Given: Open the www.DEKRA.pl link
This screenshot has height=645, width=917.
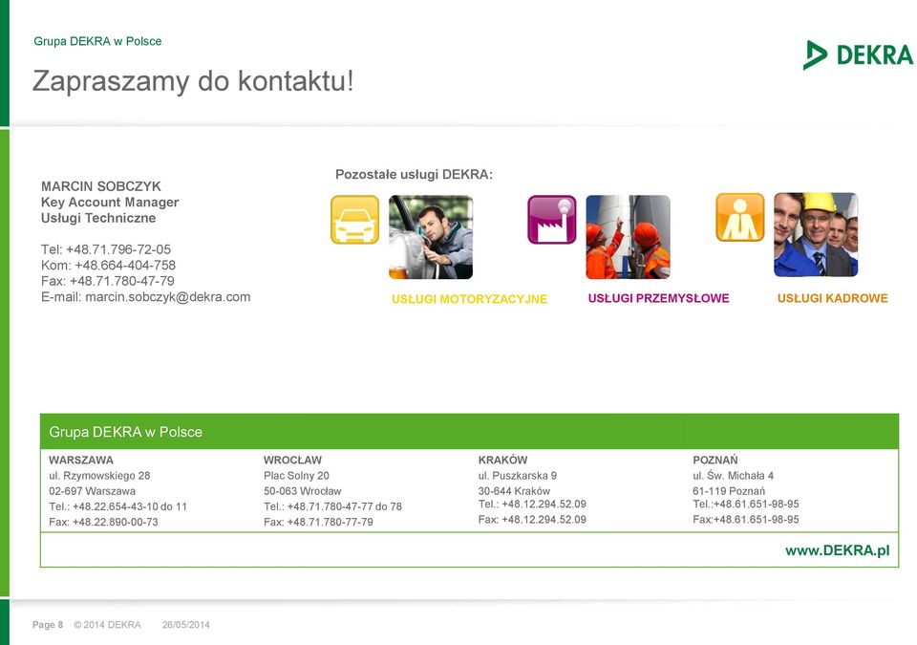Looking at the screenshot, I should click(x=837, y=550).
